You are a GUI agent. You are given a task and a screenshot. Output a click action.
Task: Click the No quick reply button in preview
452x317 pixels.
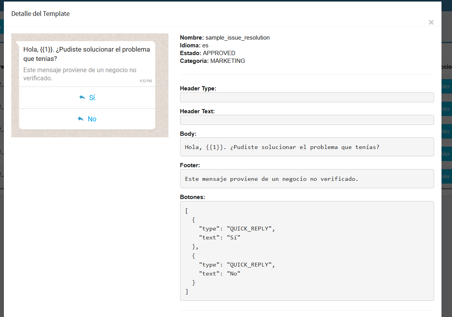(x=87, y=119)
